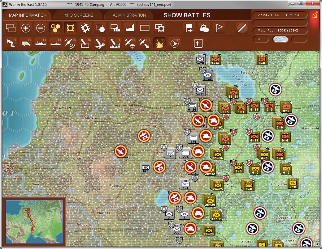Viewport: 322px width, 249px height.
Task: Open the ADMINISTRATION tab
Action: tap(129, 15)
